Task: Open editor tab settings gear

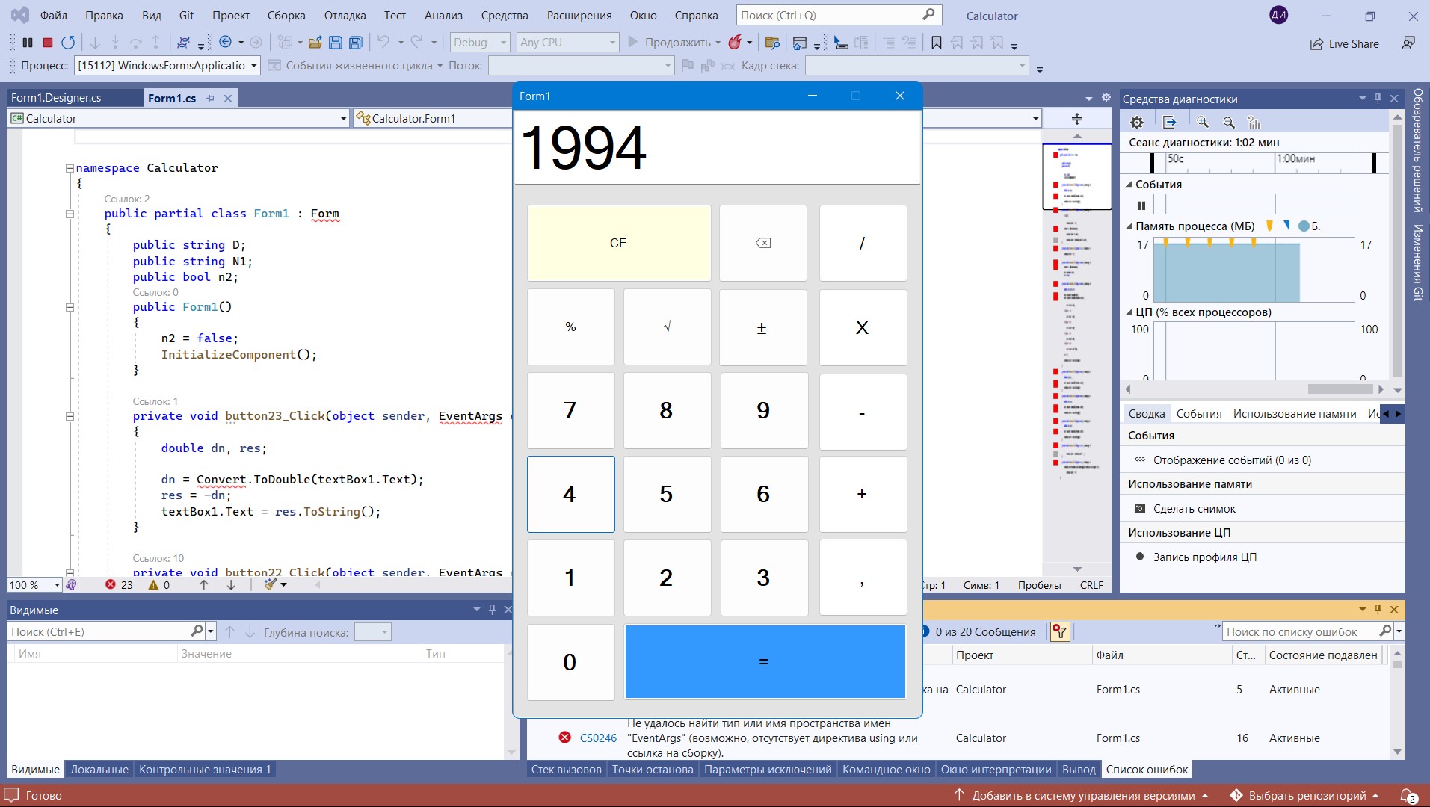Action: (x=1107, y=98)
